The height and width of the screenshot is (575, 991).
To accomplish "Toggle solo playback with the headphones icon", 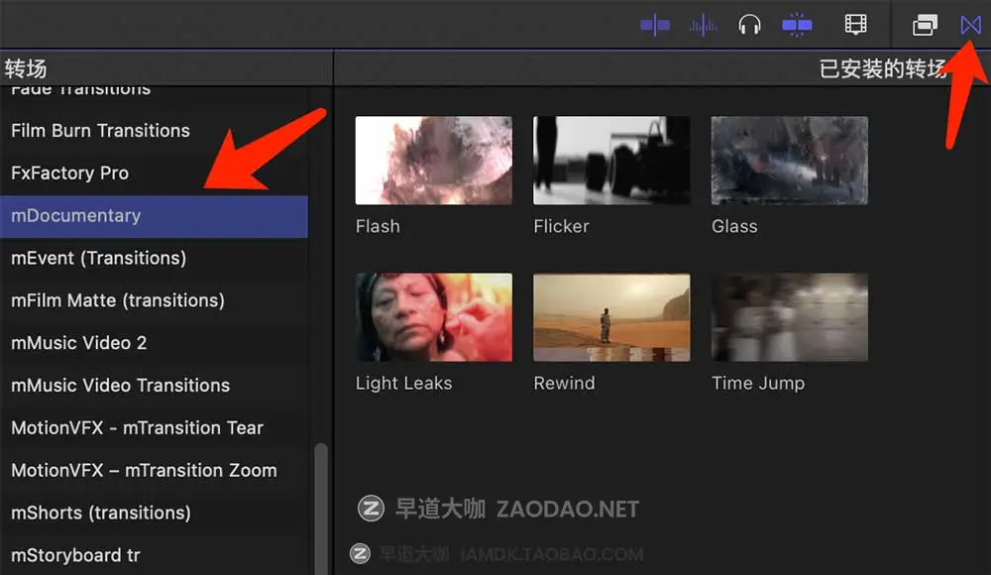I will [750, 24].
